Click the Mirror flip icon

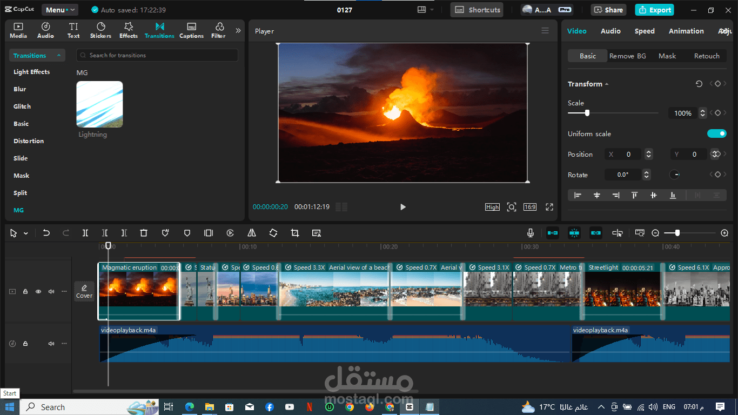252,233
